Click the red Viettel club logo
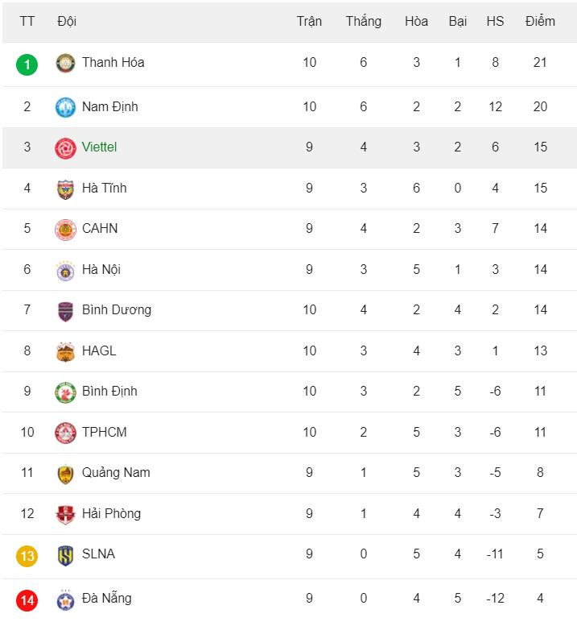Image resolution: width=577 pixels, height=622 pixels. (x=65, y=147)
